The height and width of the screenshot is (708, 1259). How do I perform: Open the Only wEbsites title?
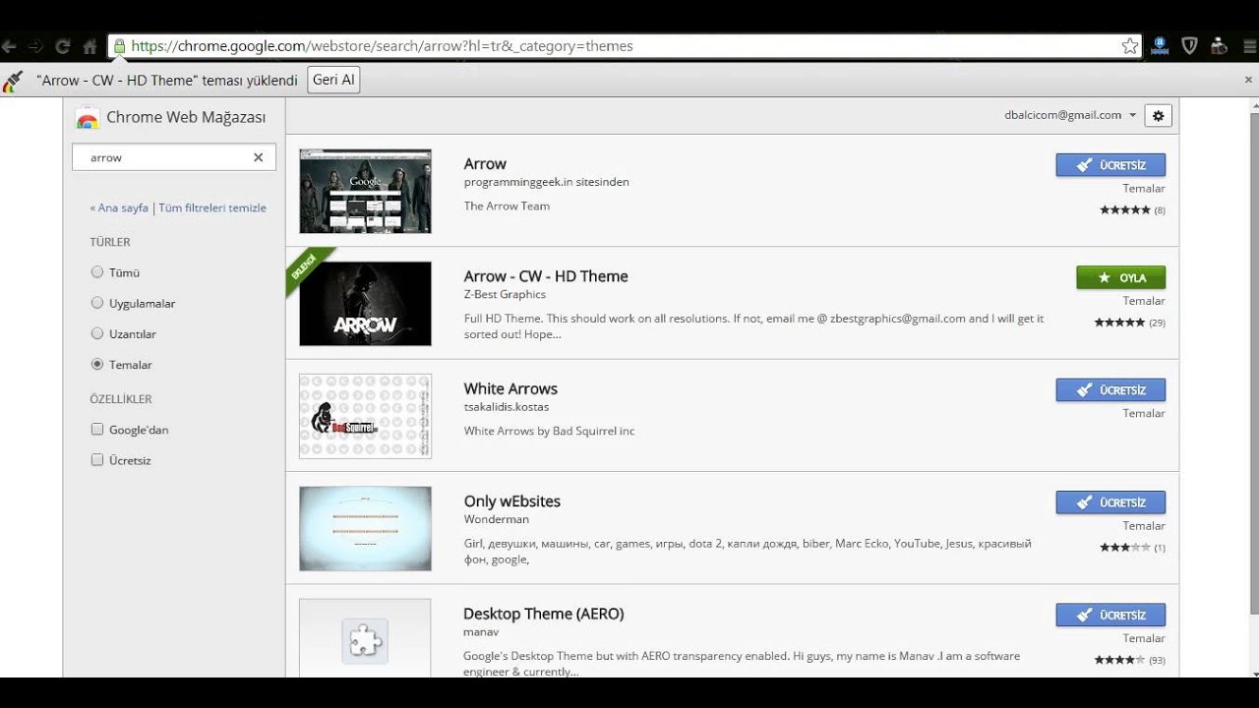pos(511,501)
